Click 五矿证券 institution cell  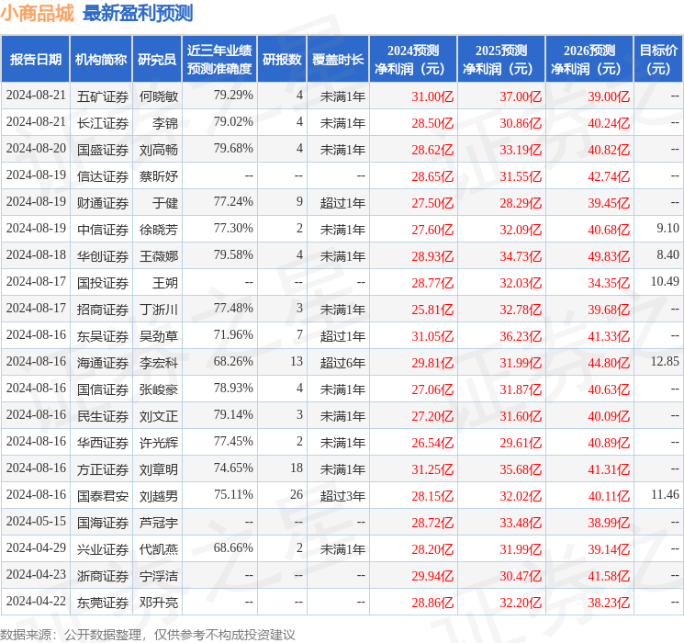pyautogui.click(x=103, y=96)
